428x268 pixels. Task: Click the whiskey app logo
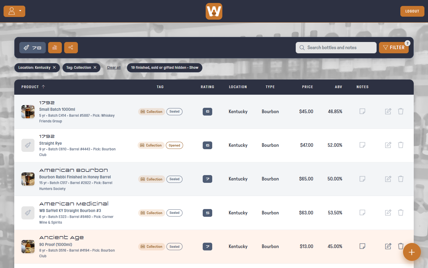click(214, 11)
